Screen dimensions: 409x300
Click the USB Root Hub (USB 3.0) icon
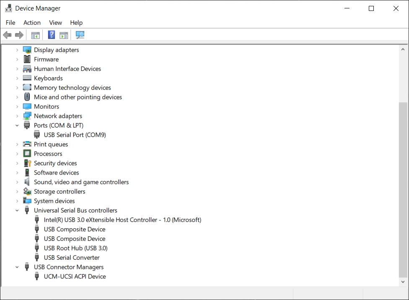tap(37, 248)
